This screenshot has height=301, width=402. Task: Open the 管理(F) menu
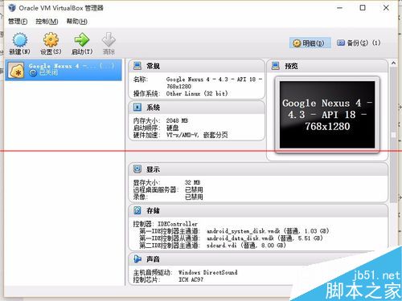(x=18, y=22)
